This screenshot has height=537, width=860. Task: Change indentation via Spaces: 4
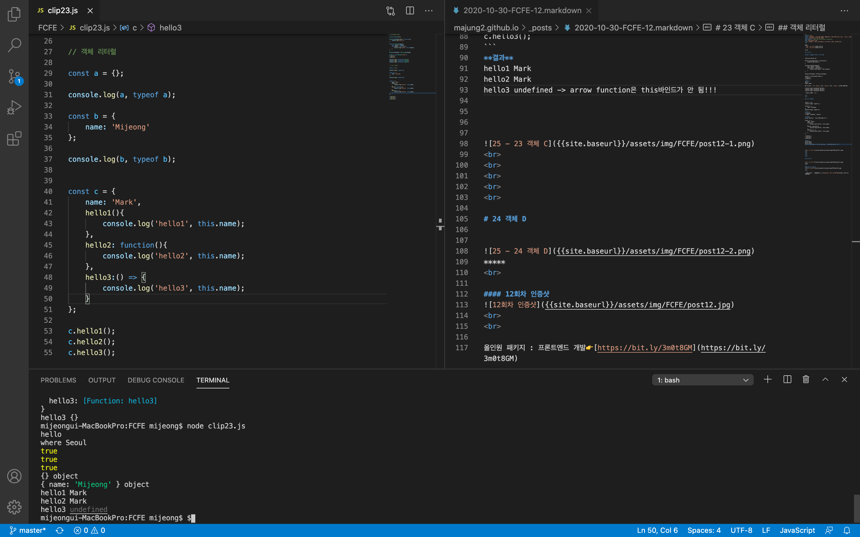[704, 530]
